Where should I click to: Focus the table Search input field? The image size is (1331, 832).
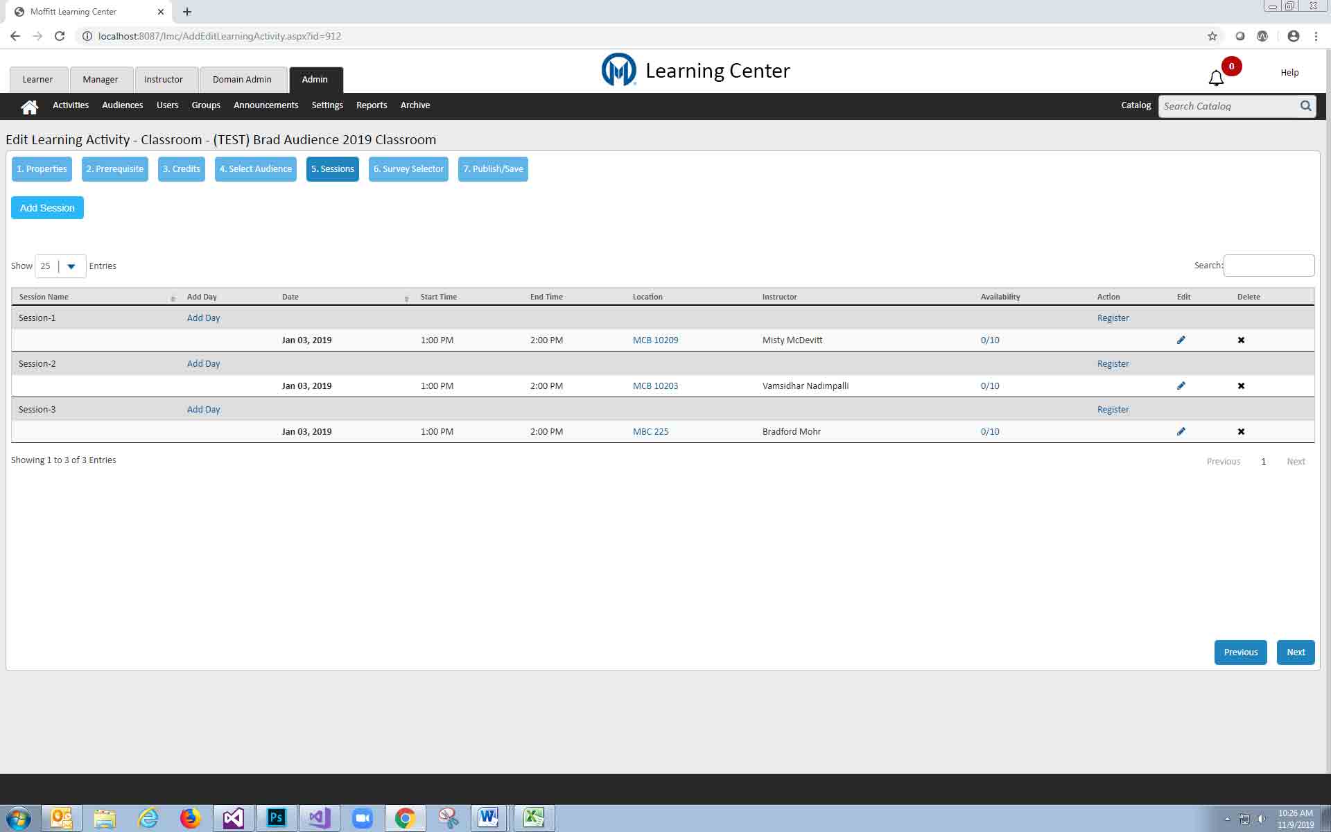tap(1268, 266)
